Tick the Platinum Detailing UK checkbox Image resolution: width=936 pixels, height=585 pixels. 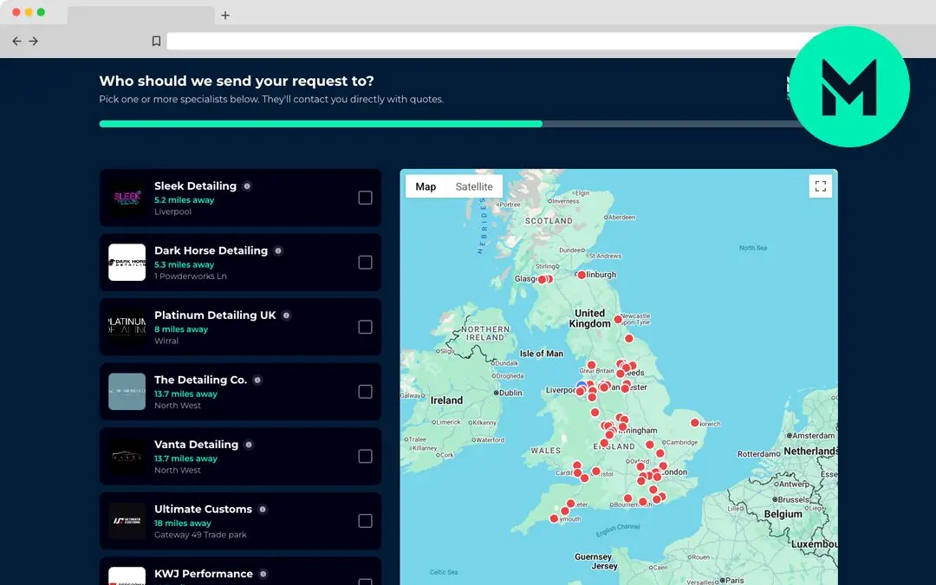[x=365, y=327]
